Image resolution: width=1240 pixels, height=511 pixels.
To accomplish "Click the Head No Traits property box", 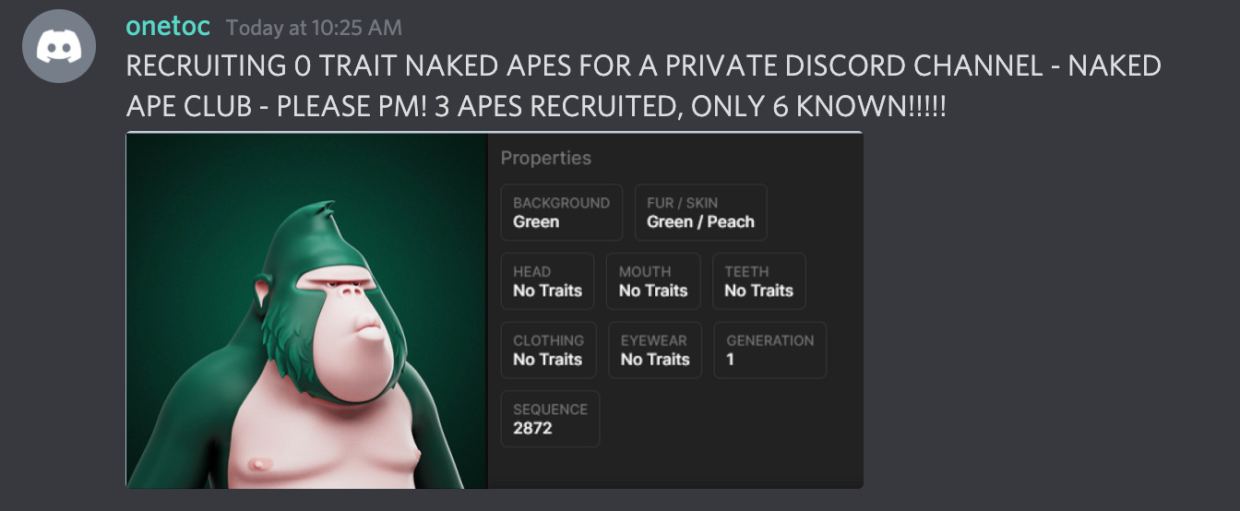I will 548,281.
